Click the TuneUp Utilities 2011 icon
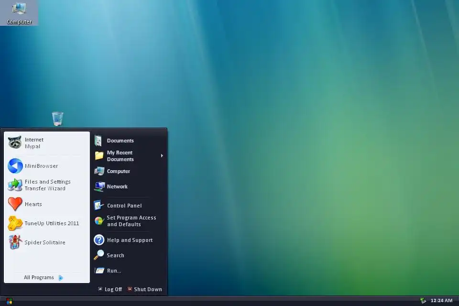Image resolution: width=459 pixels, height=306 pixels. (15, 223)
